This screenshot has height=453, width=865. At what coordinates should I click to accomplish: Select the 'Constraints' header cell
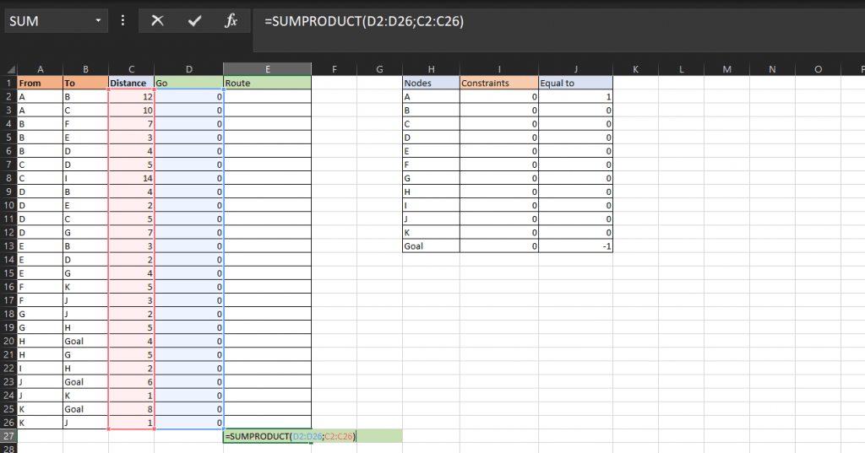498,84
